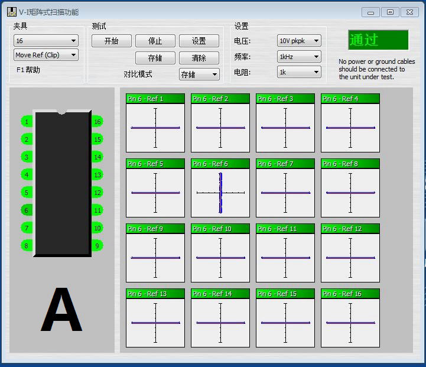426x367 pixels.
Task: Click the black DIP chip body
Action: pyautogui.click(x=62, y=183)
